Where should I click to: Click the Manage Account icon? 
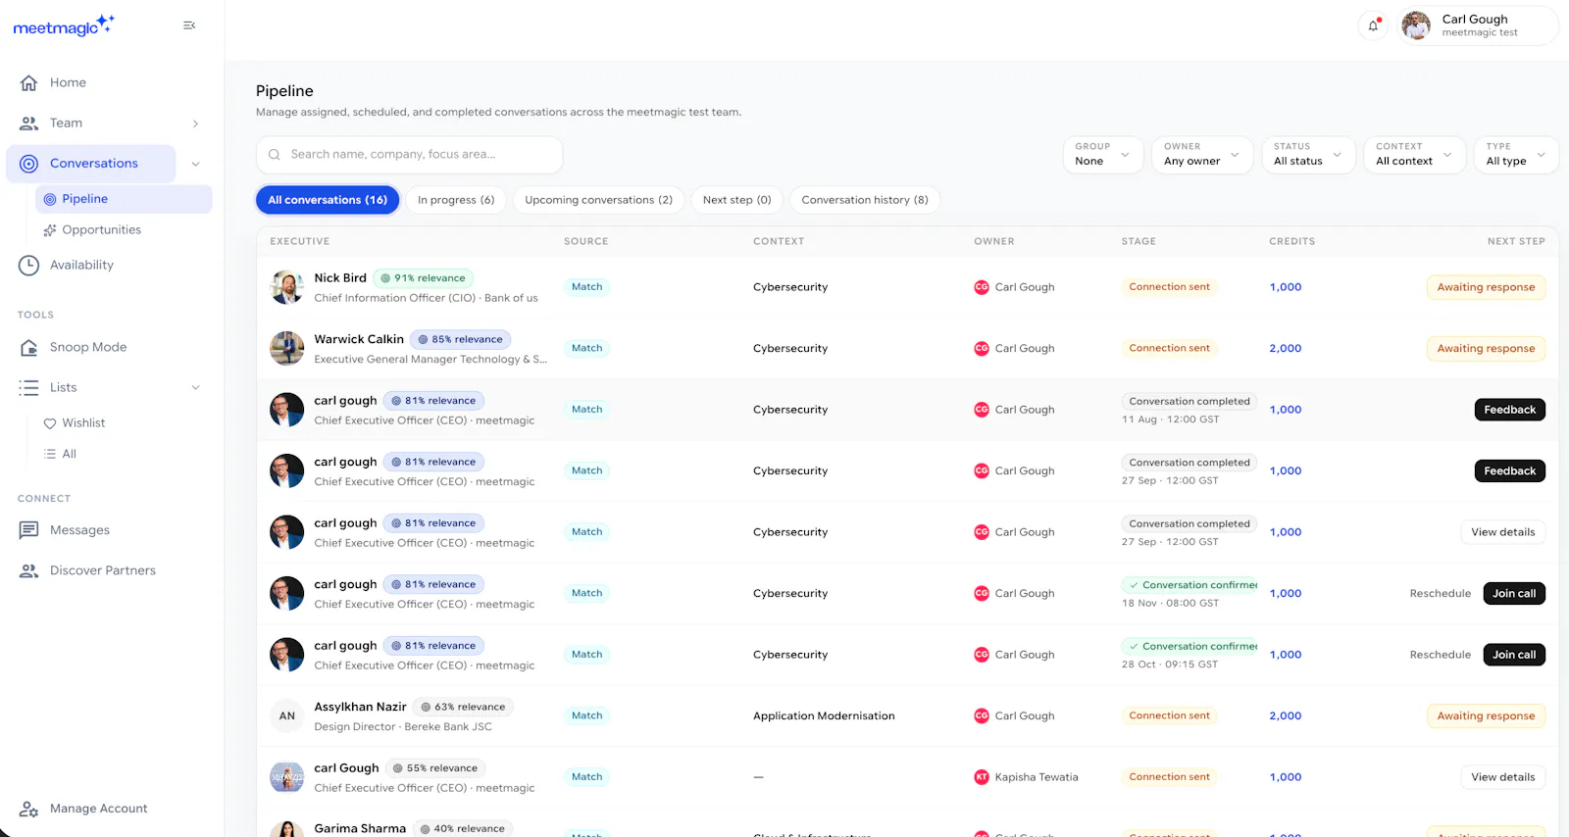coord(29,810)
